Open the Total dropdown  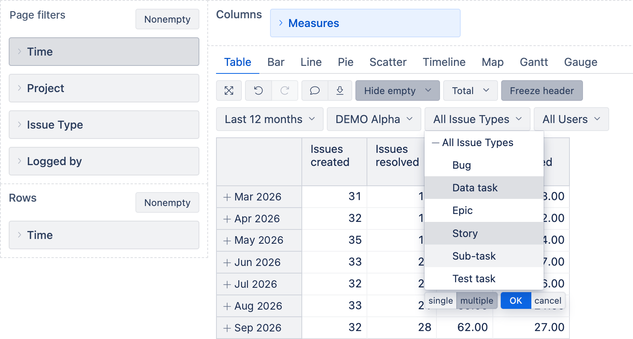click(x=470, y=91)
